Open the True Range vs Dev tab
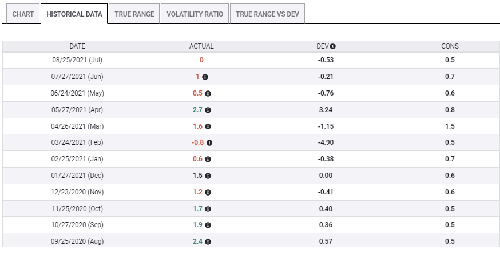The image size is (500, 274). click(x=267, y=14)
